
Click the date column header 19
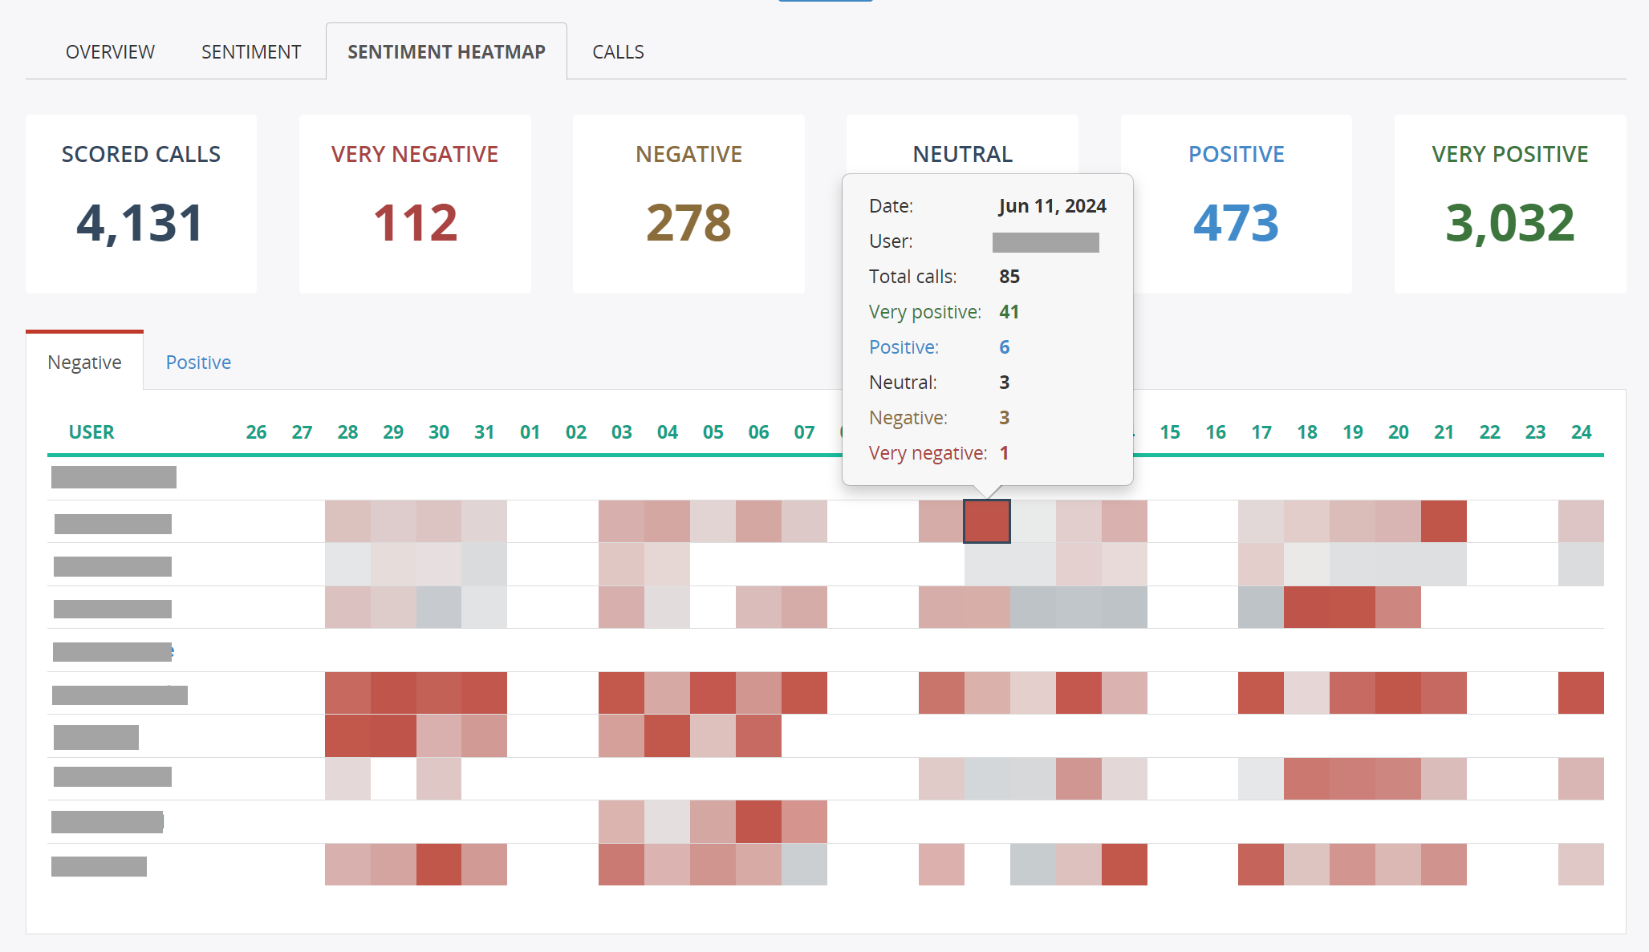click(x=1353, y=432)
